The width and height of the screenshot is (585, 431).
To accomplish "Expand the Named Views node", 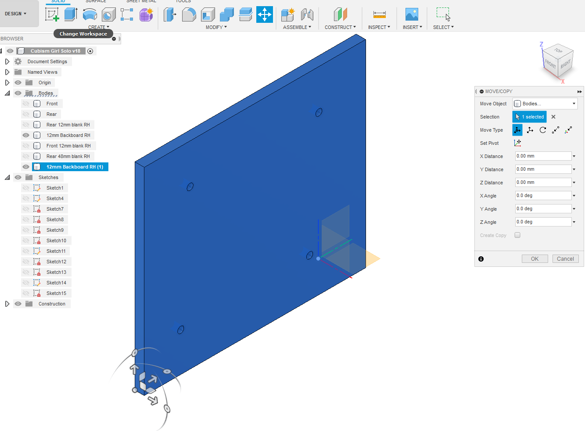I will (x=7, y=72).
